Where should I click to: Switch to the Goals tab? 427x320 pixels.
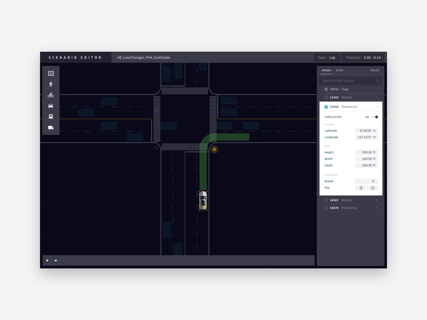pyautogui.click(x=339, y=70)
